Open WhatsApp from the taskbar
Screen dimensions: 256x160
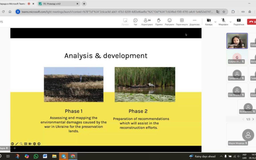point(36,156)
